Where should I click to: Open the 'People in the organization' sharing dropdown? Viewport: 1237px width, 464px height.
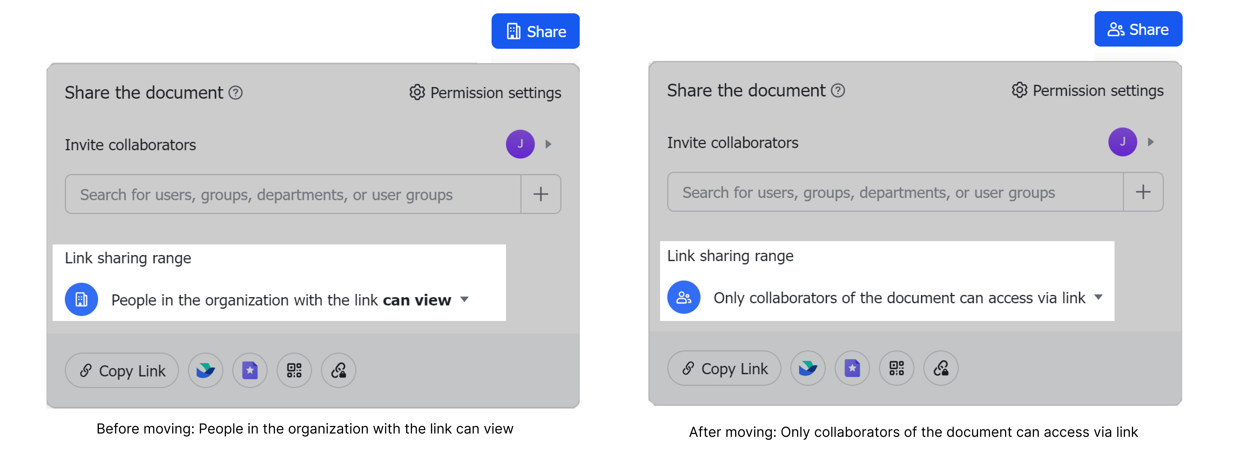coord(290,300)
